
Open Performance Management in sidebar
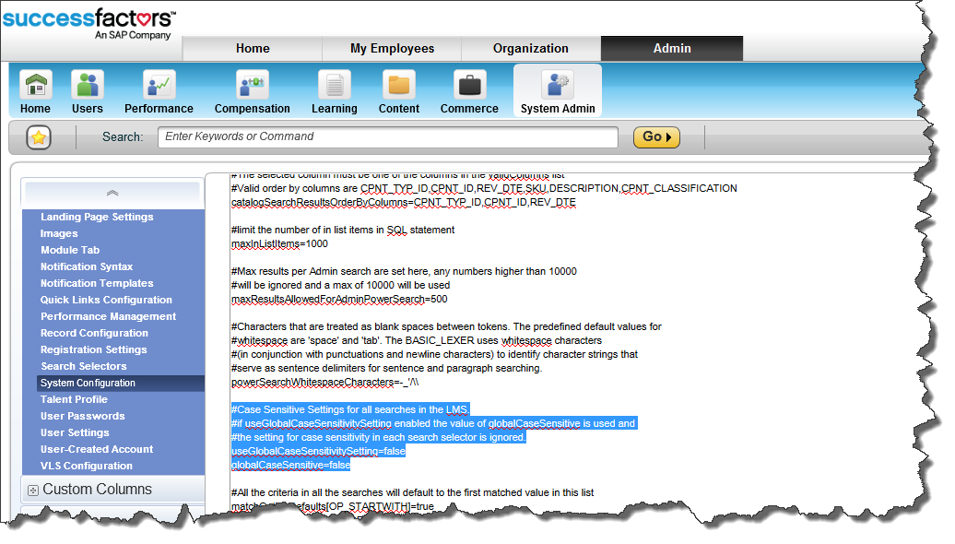coord(109,316)
